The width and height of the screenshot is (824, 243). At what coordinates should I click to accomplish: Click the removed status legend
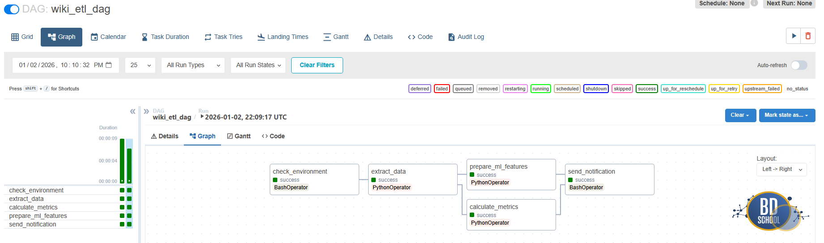point(488,89)
